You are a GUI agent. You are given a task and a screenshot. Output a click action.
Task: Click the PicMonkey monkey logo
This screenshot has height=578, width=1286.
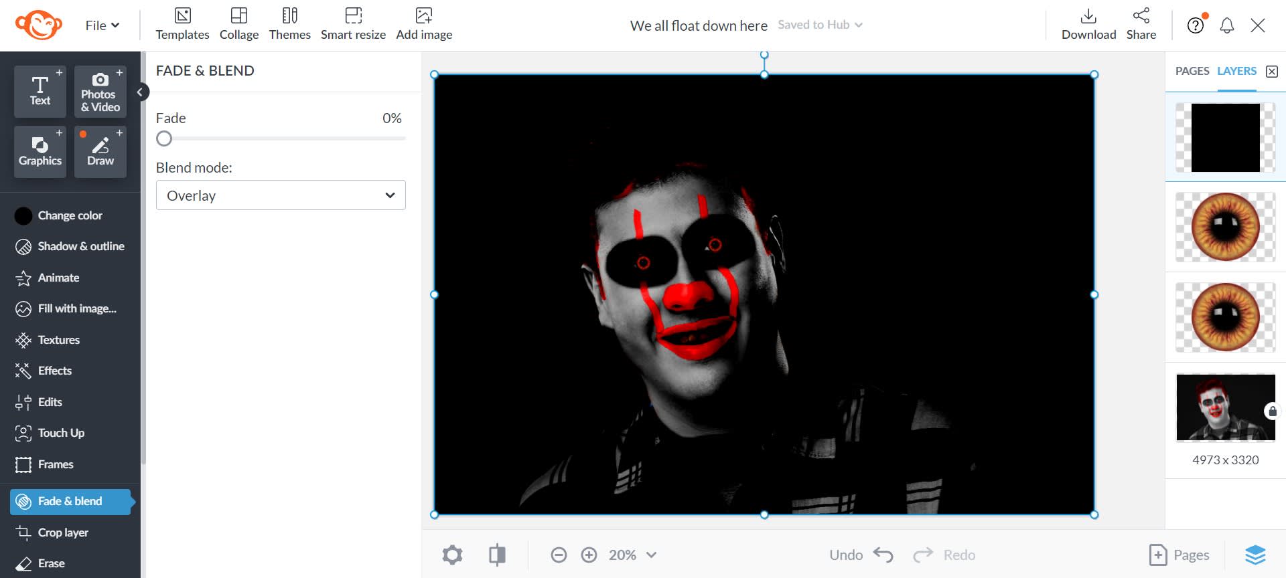tap(38, 25)
